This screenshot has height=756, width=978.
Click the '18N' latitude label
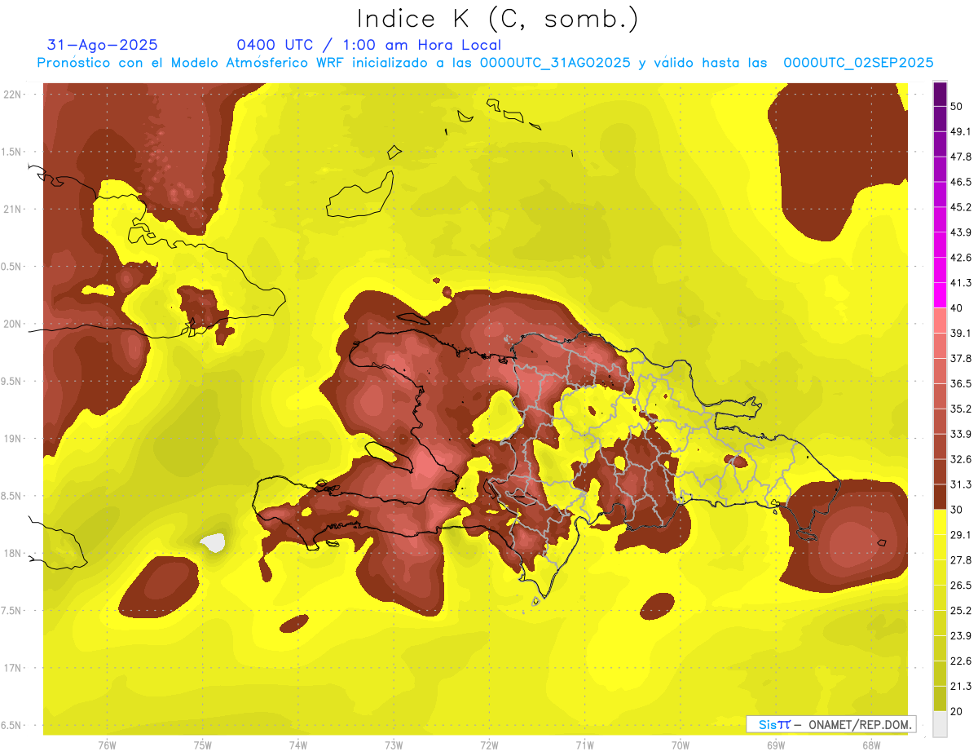[x=12, y=554]
